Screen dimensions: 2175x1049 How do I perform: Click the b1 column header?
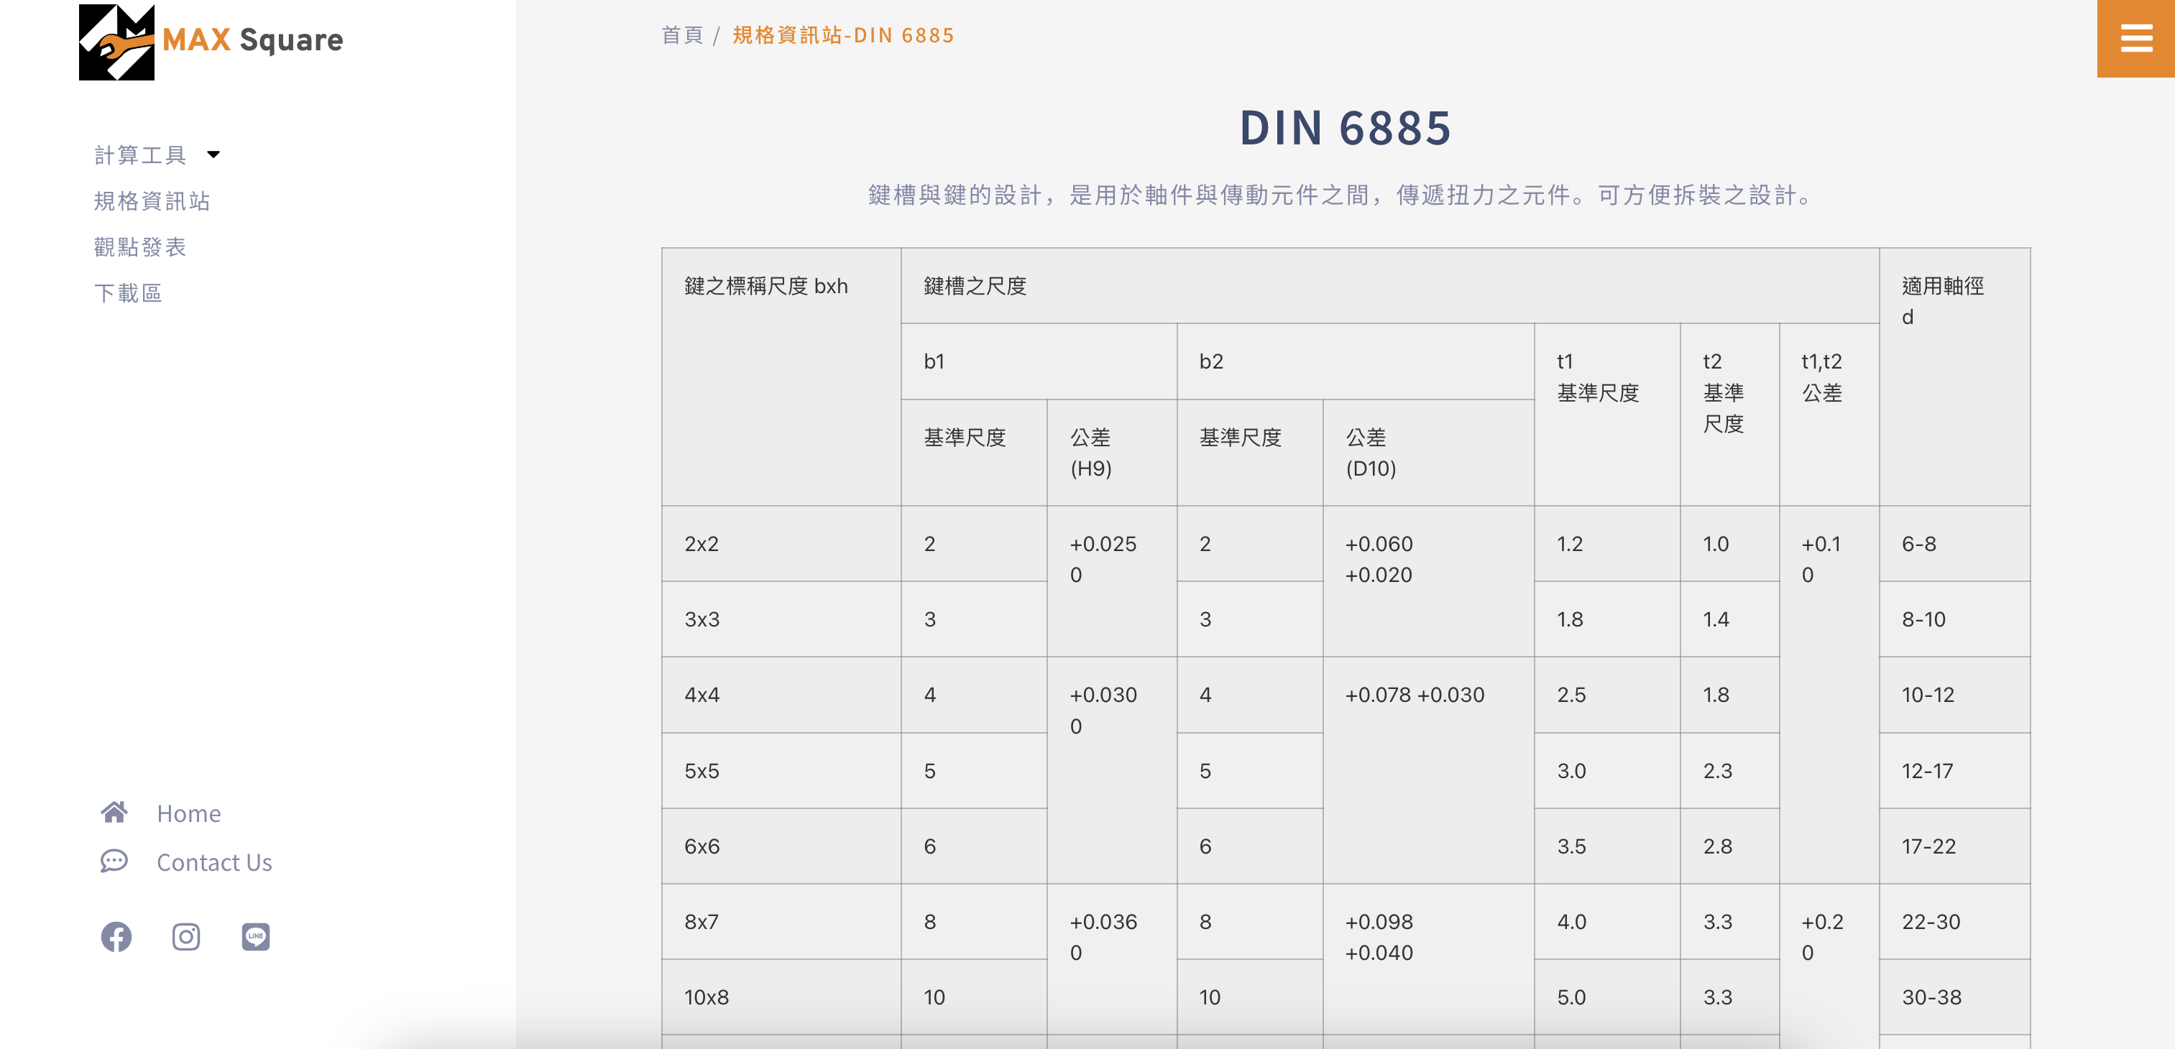pyautogui.click(x=1039, y=361)
